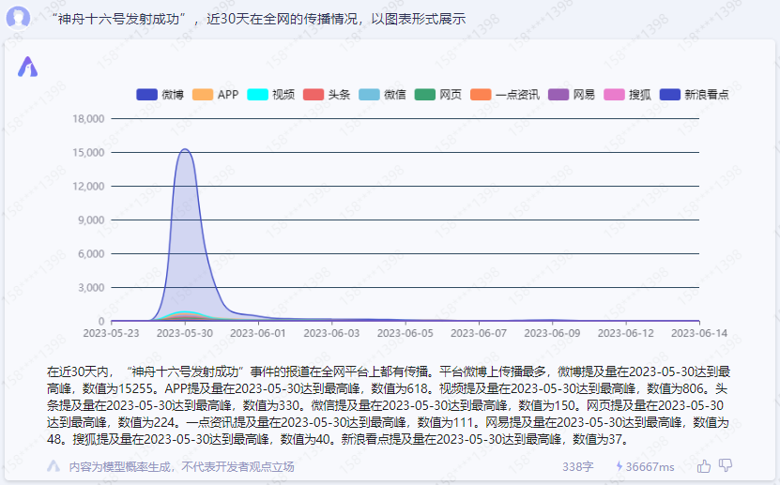Click the small logo beside the disclaimer
This screenshot has width=780, height=485.
[54, 466]
